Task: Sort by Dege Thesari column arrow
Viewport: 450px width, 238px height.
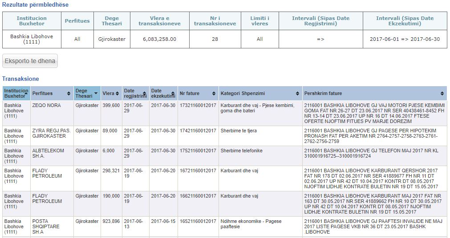Action: (x=96, y=93)
